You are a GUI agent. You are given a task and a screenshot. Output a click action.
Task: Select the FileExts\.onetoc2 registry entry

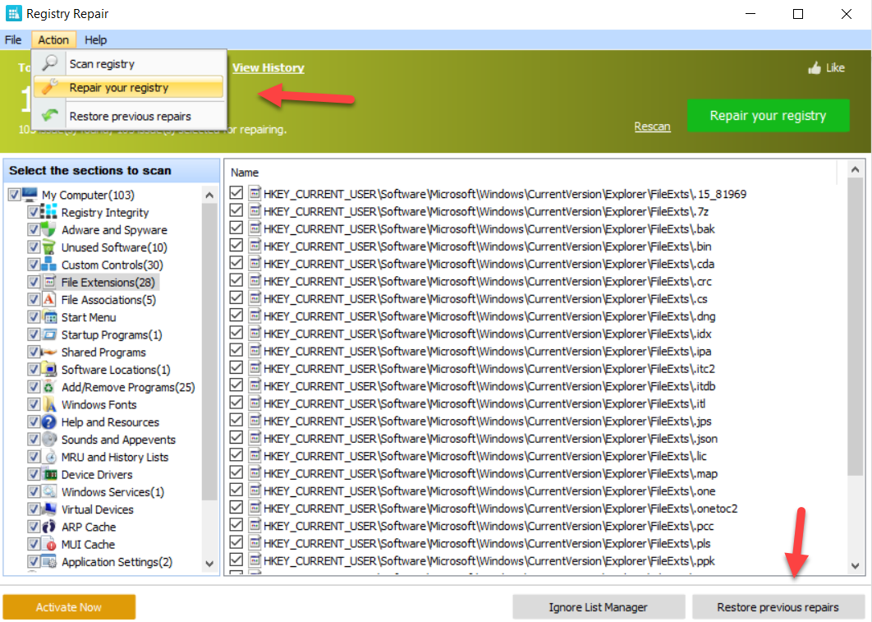tap(500, 508)
